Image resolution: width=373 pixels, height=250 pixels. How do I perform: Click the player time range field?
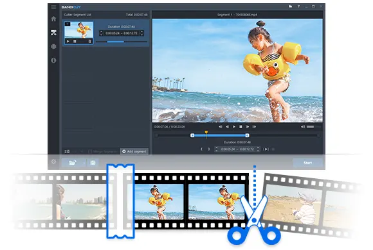click(237, 149)
